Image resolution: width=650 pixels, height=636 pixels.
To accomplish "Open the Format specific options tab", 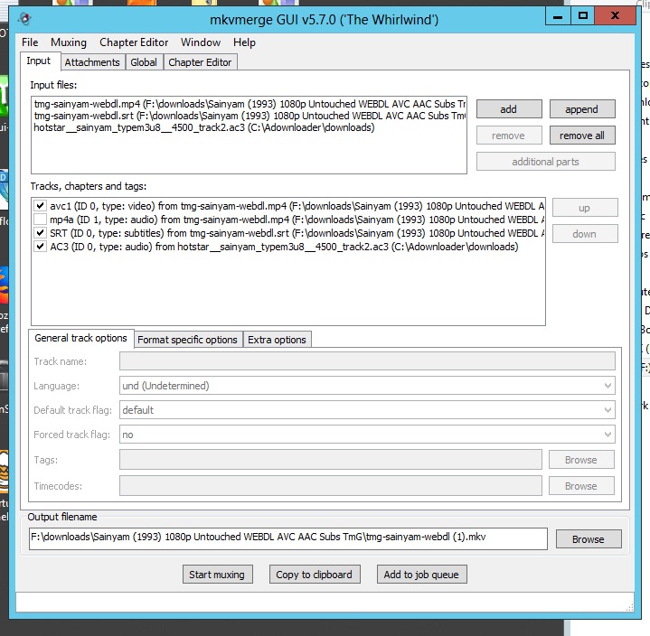I will point(188,340).
